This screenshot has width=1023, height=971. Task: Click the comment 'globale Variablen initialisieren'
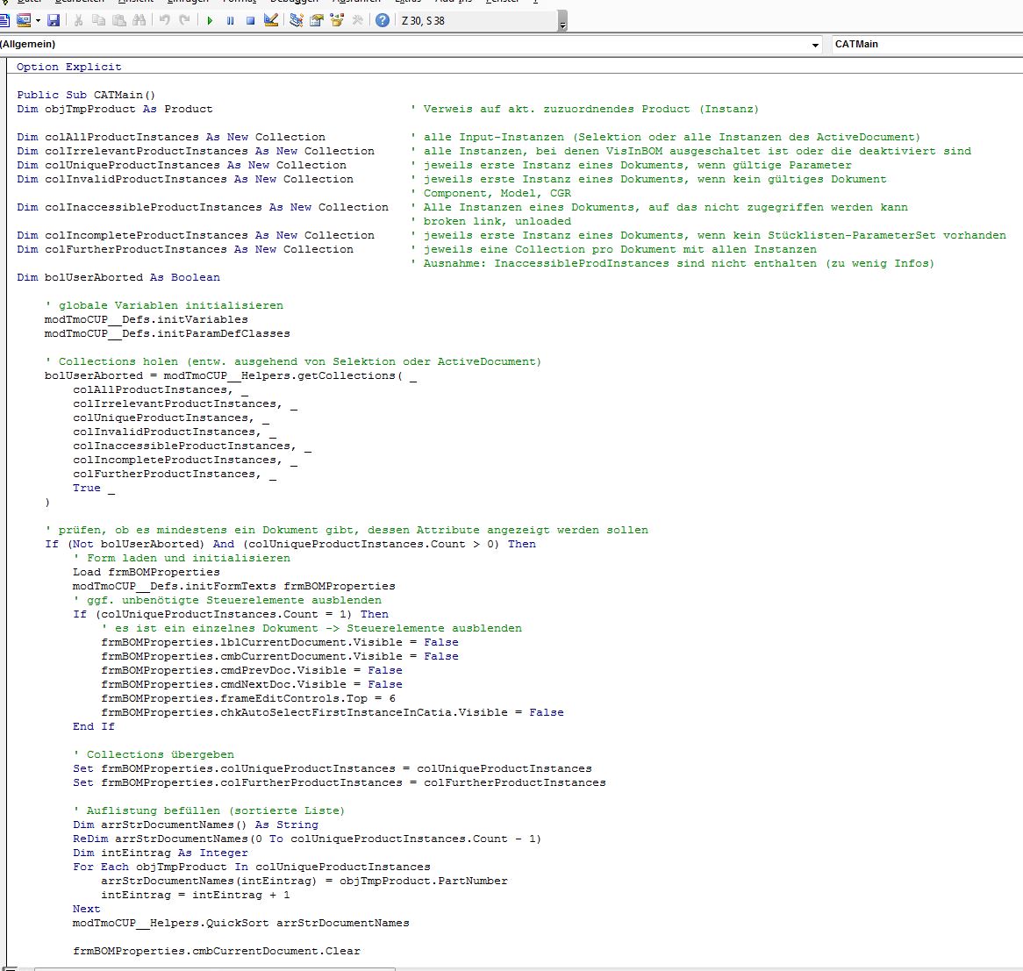coord(164,305)
